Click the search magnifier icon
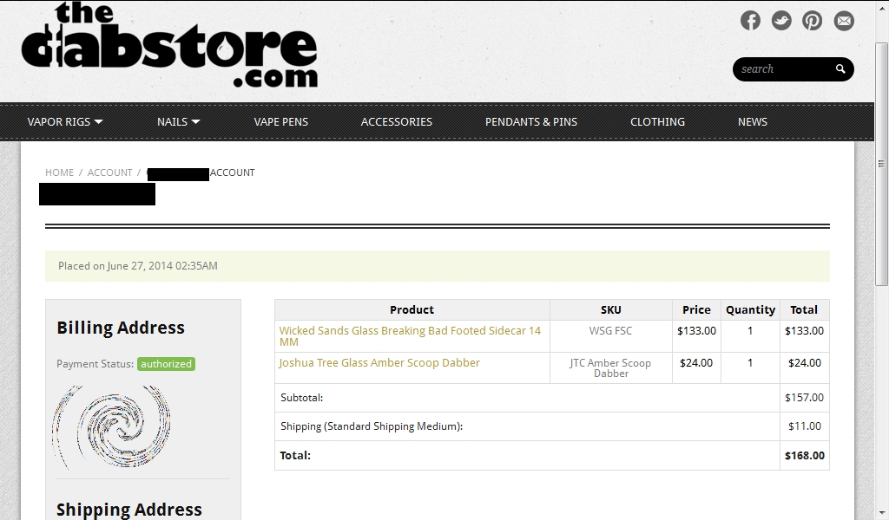 (840, 69)
